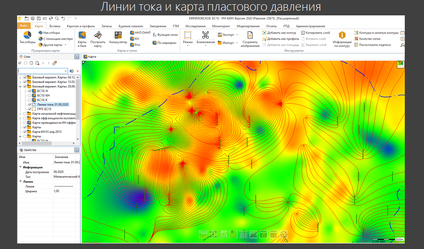This screenshot has height=249, width=424.
Task: Toggle the ГРП: БС10 layer checkbox
Action: 30,109
